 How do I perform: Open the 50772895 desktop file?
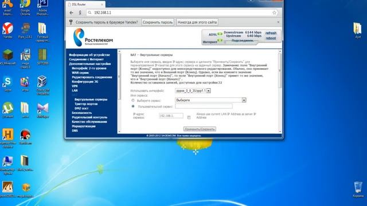[x=42, y=57]
